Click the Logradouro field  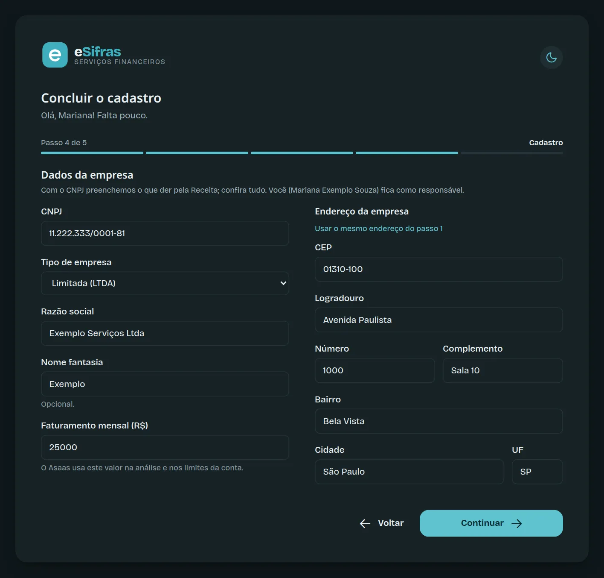[x=438, y=320]
